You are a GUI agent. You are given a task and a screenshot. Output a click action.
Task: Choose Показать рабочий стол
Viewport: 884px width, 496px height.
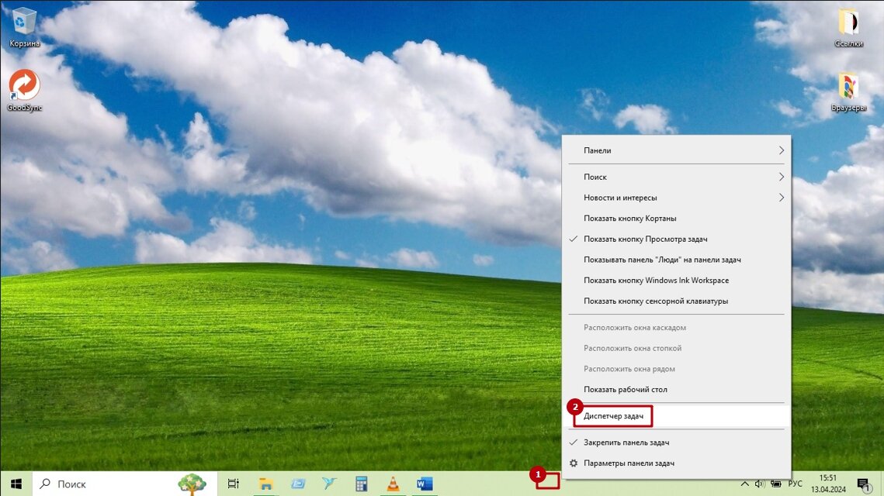click(677, 390)
